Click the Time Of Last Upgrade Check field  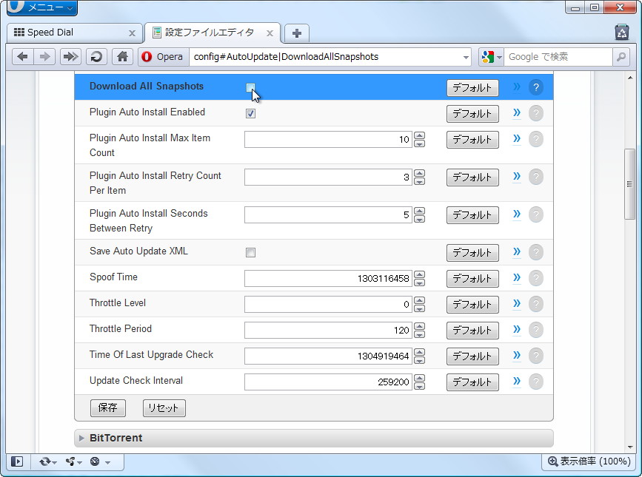tap(328, 356)
